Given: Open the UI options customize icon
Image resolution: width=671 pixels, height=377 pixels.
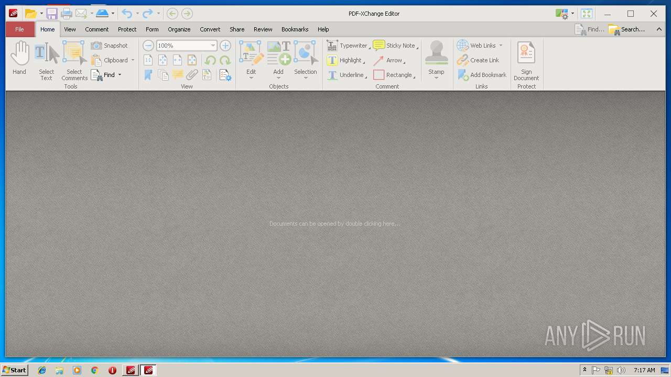Looking at the screenshot, I should point(562,14).
